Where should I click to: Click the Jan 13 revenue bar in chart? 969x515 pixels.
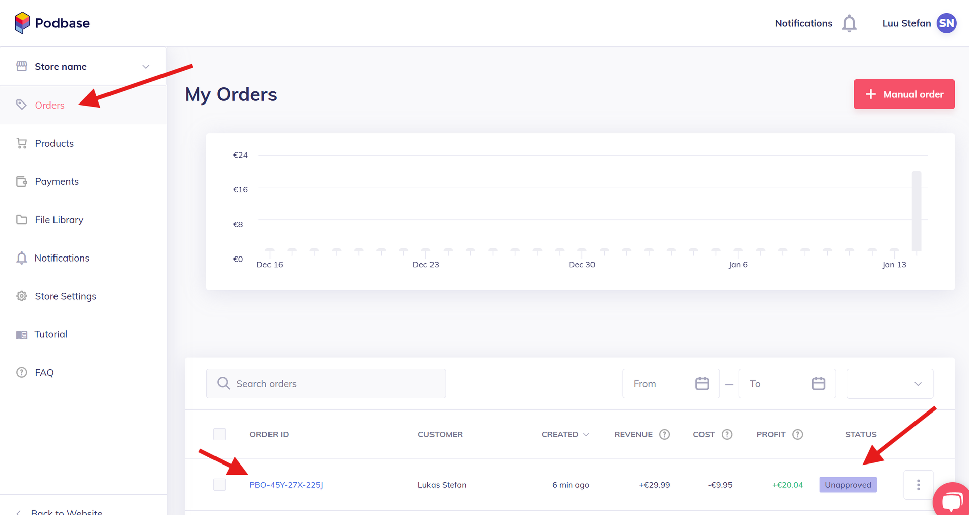pos(916,211)
